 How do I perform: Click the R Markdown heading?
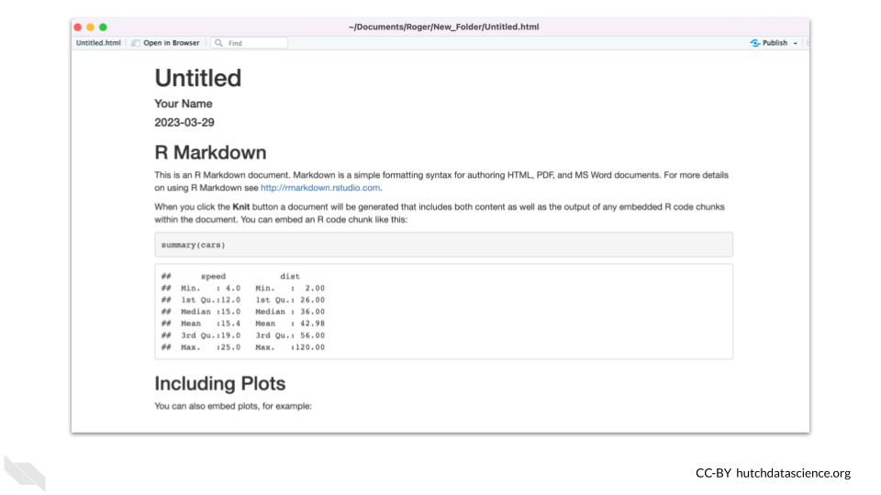[x=211, y=153]
